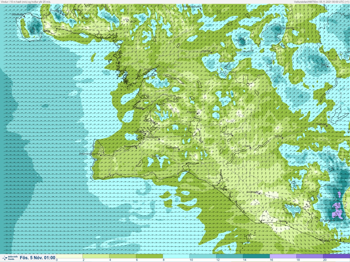This screenshot has width=350, height=262.
Task: Click the Bláfjöll station label
Action: [x=156, y=156]
